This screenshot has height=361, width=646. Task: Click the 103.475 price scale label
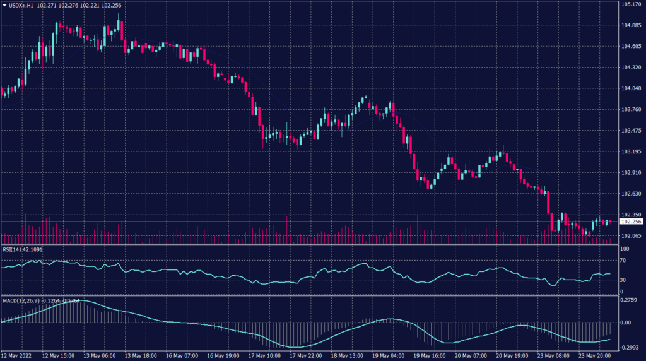(x=631, y=131)
